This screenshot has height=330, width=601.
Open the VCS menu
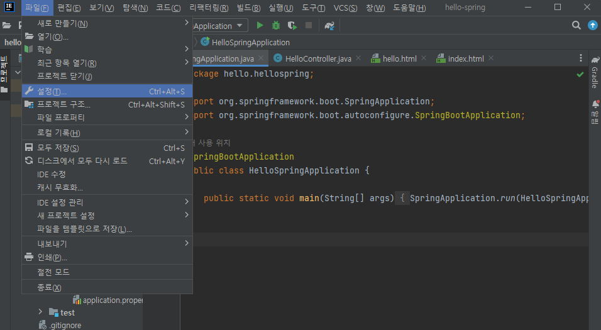pyautogui.click(x=345, y=8)
